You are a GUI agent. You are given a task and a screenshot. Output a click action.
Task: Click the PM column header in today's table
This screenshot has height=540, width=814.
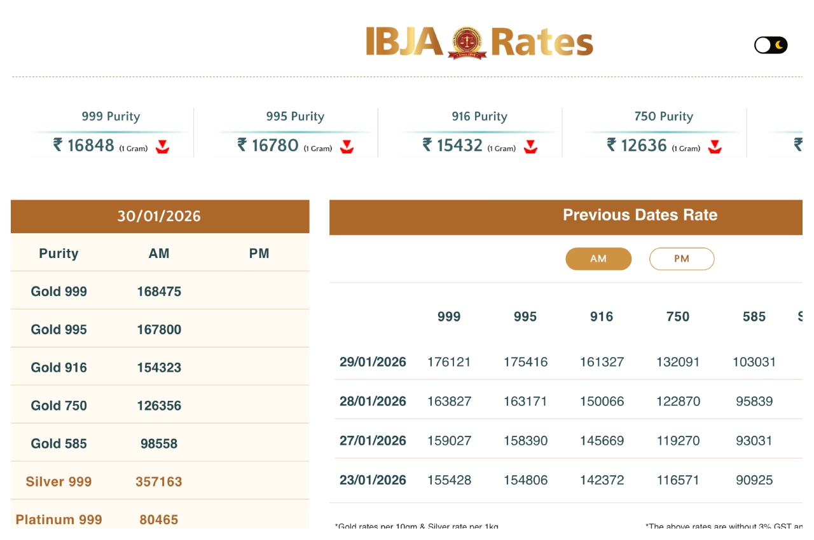point(259,253)
